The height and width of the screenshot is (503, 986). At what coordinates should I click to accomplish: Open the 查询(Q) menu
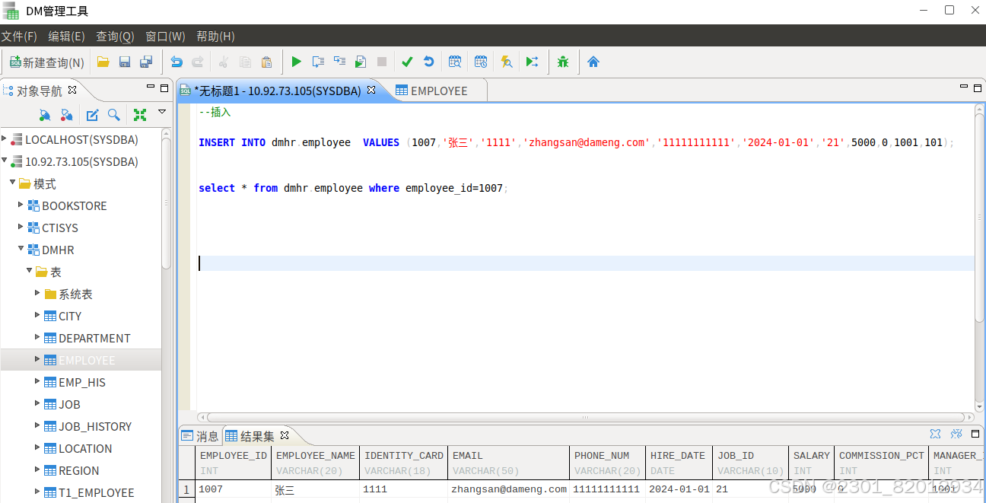pyautogui.click(x=115, y=36)
